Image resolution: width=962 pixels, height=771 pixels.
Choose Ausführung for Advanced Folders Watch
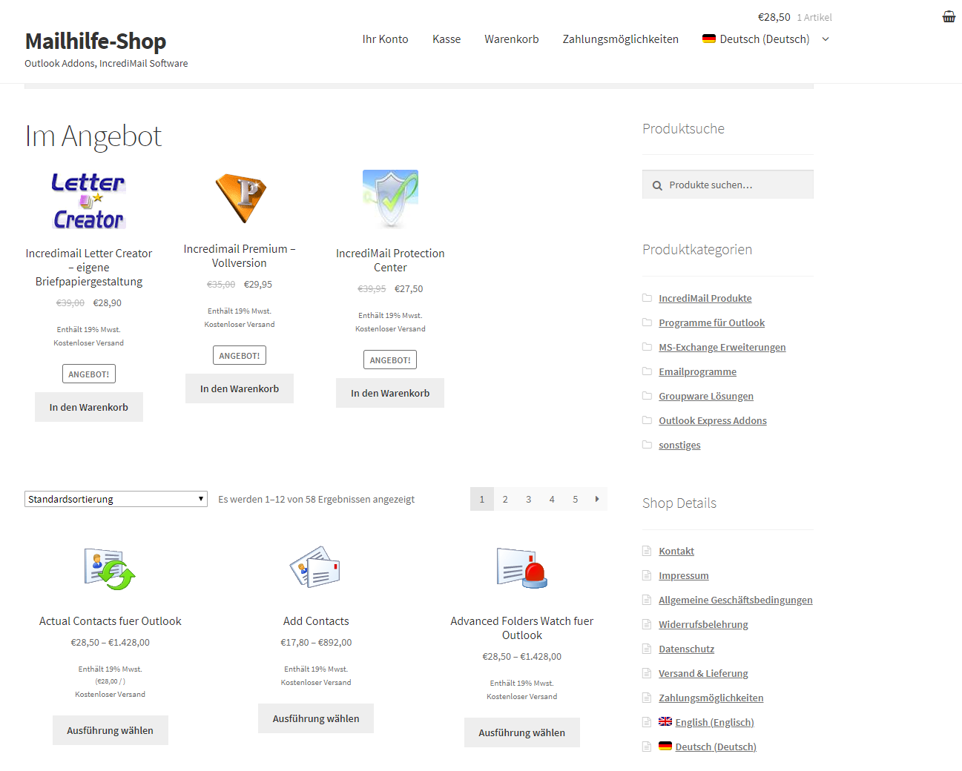click(522, 732)
